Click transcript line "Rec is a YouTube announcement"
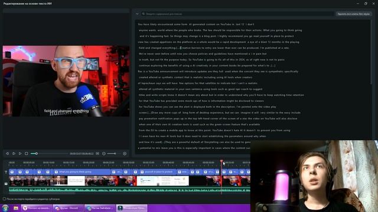Viewport: 378px width, 212px height. 218,71
